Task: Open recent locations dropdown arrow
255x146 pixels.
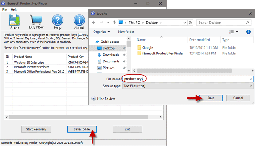Action: click(108, 23)
